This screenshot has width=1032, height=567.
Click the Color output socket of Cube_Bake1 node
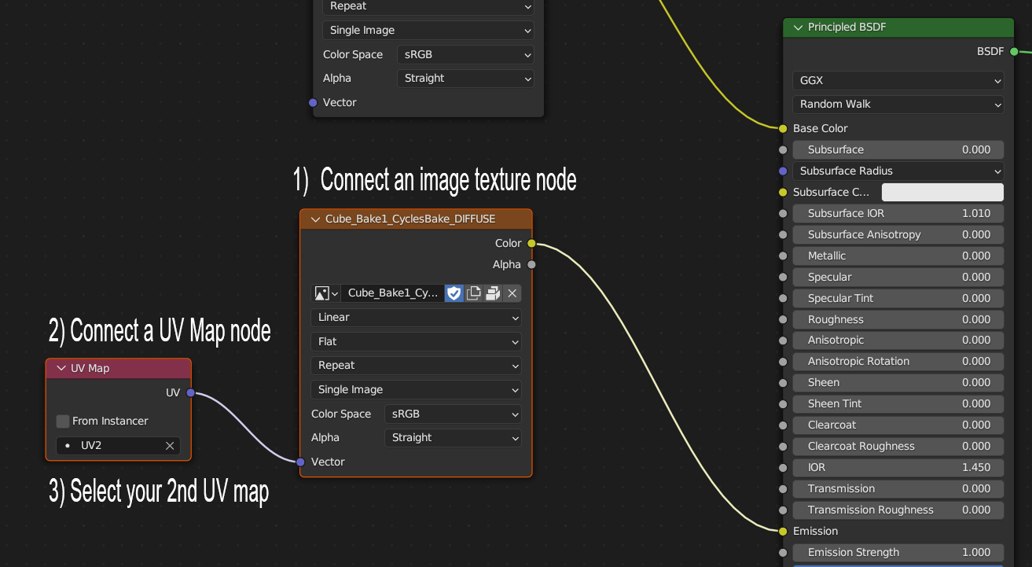(x=532, y=244)
